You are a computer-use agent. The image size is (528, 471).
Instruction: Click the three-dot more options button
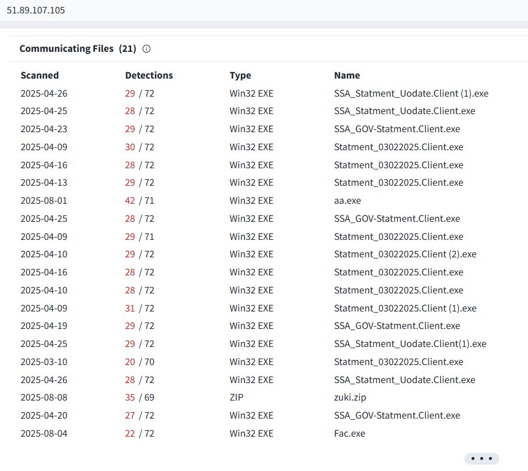[481, 458]
